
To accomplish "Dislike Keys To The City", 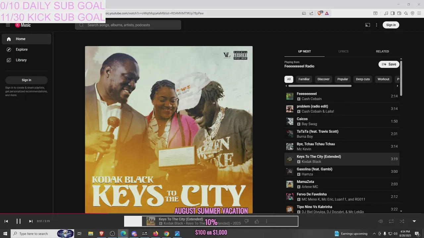I will (x=246, y=221).
